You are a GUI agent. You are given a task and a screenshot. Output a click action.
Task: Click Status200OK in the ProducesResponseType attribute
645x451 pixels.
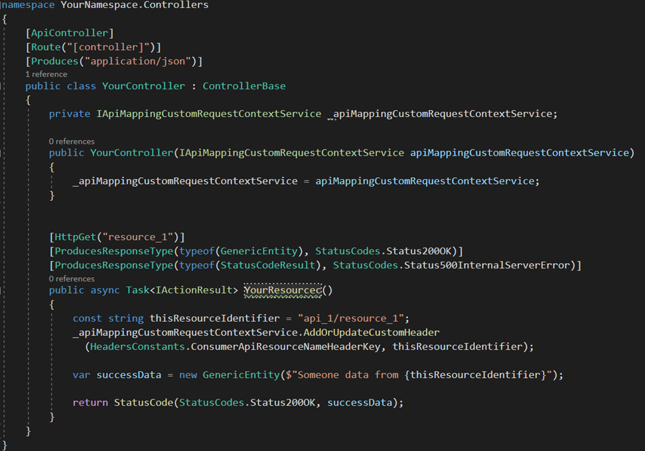(419, 252)
